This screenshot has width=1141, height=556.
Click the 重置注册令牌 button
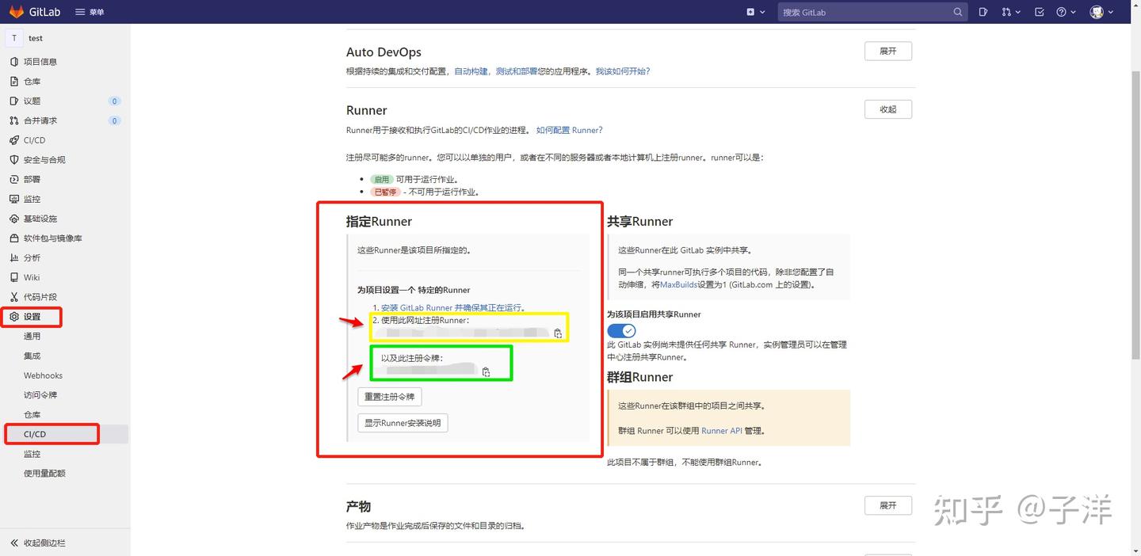(388, 396)
